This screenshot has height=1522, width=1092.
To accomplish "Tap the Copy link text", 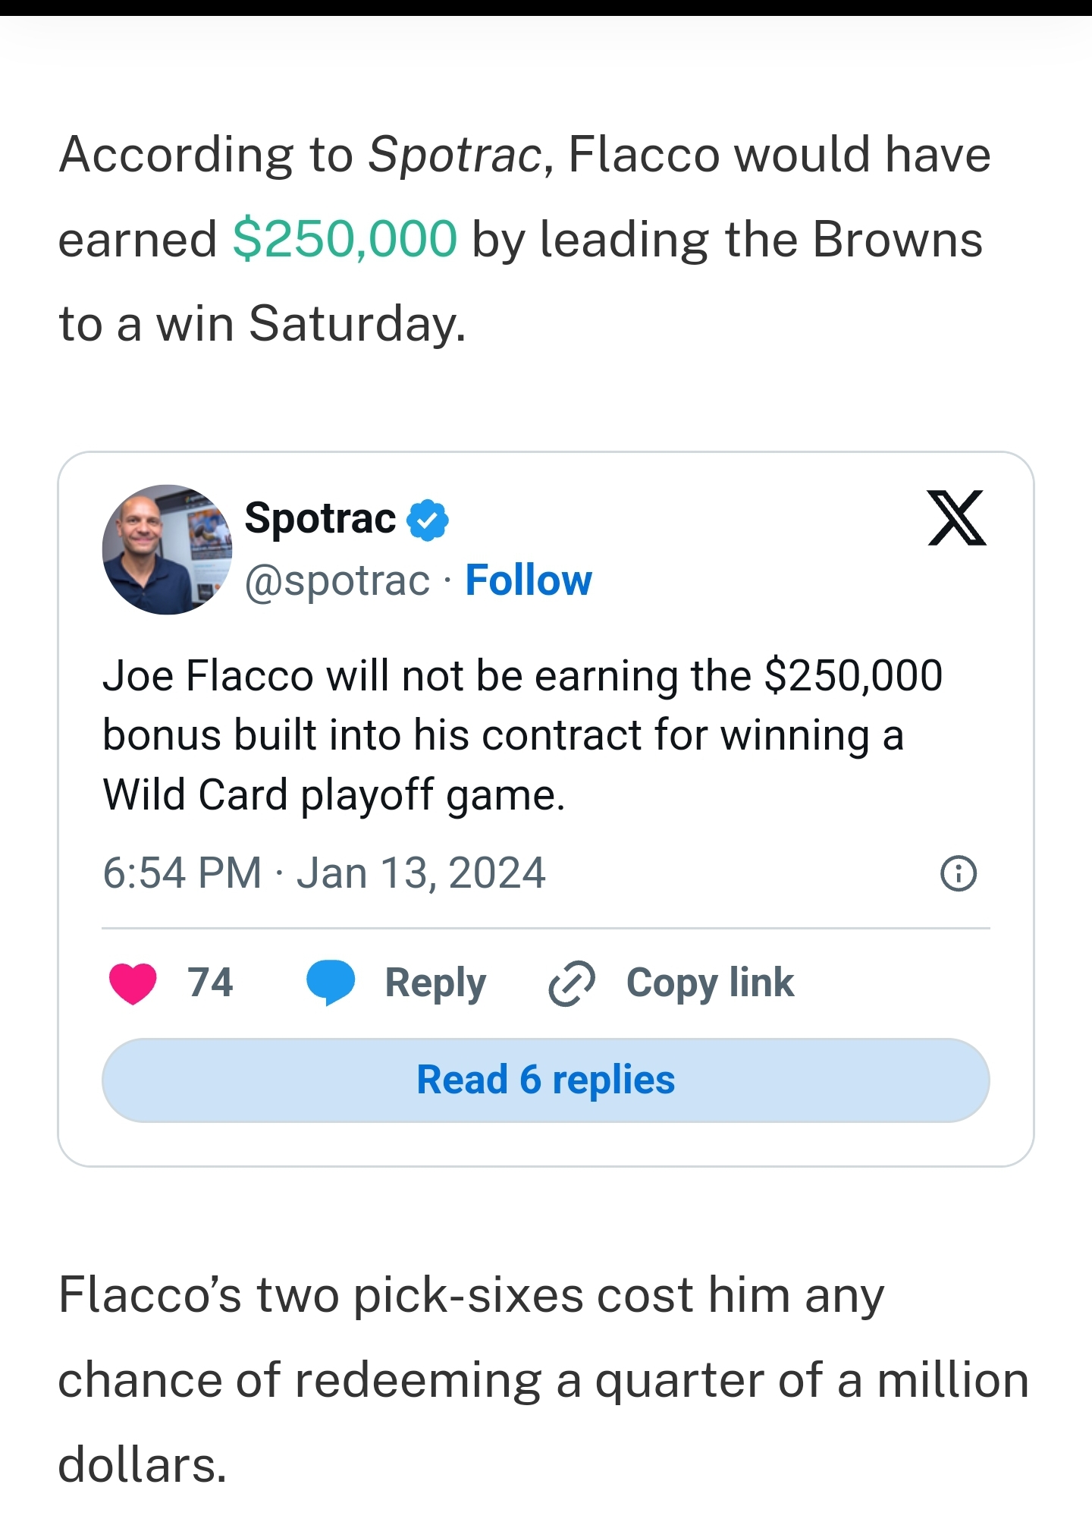I will 710,983.
